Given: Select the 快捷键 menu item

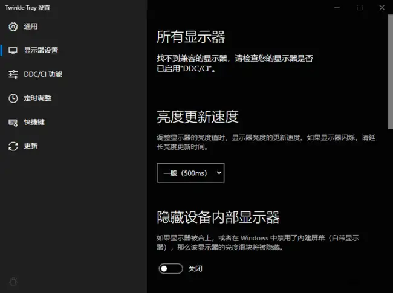Looking at the screenshot, I should click(x=34, y=122).
